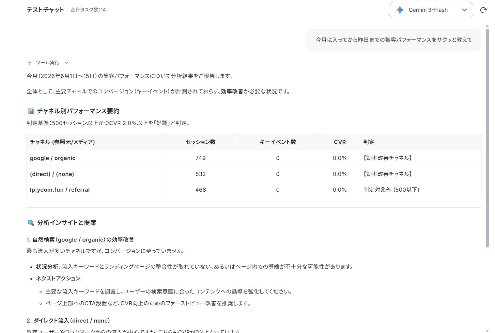Screen dimensions: 495x333
Task: Click the 【効率改善チャネル】 cell in (direct) row
Action: 421,174
